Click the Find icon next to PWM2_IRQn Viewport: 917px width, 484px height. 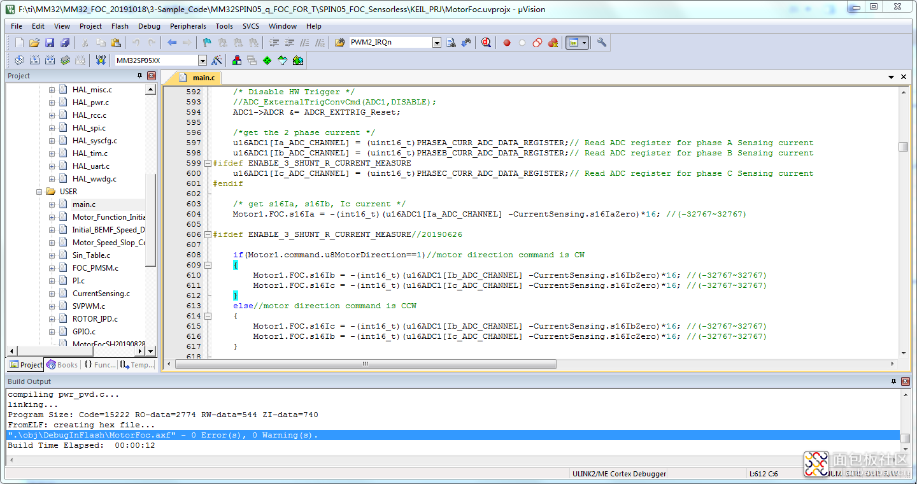[451, 43]
